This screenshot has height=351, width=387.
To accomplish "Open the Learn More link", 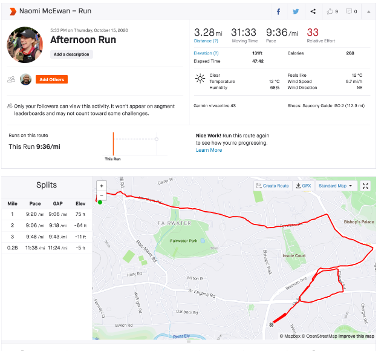I will tap(209, 150).
